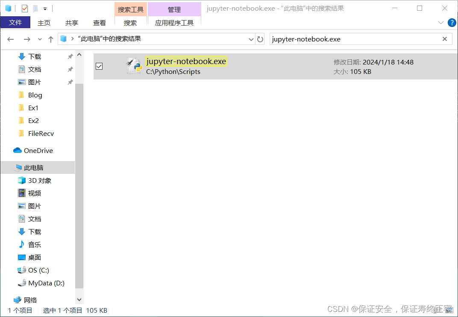
Task: Refresh the search results
Action: click(x=260, y=39)
